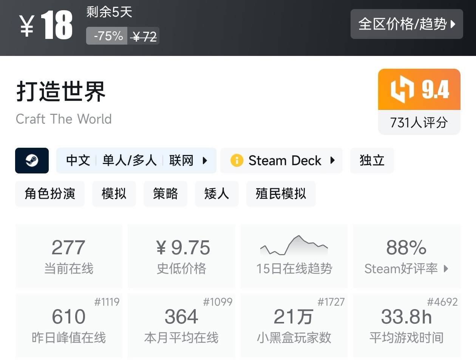Tap the #4692 rank label
This screenshot has height=362, width=476.
coord(442,302)
